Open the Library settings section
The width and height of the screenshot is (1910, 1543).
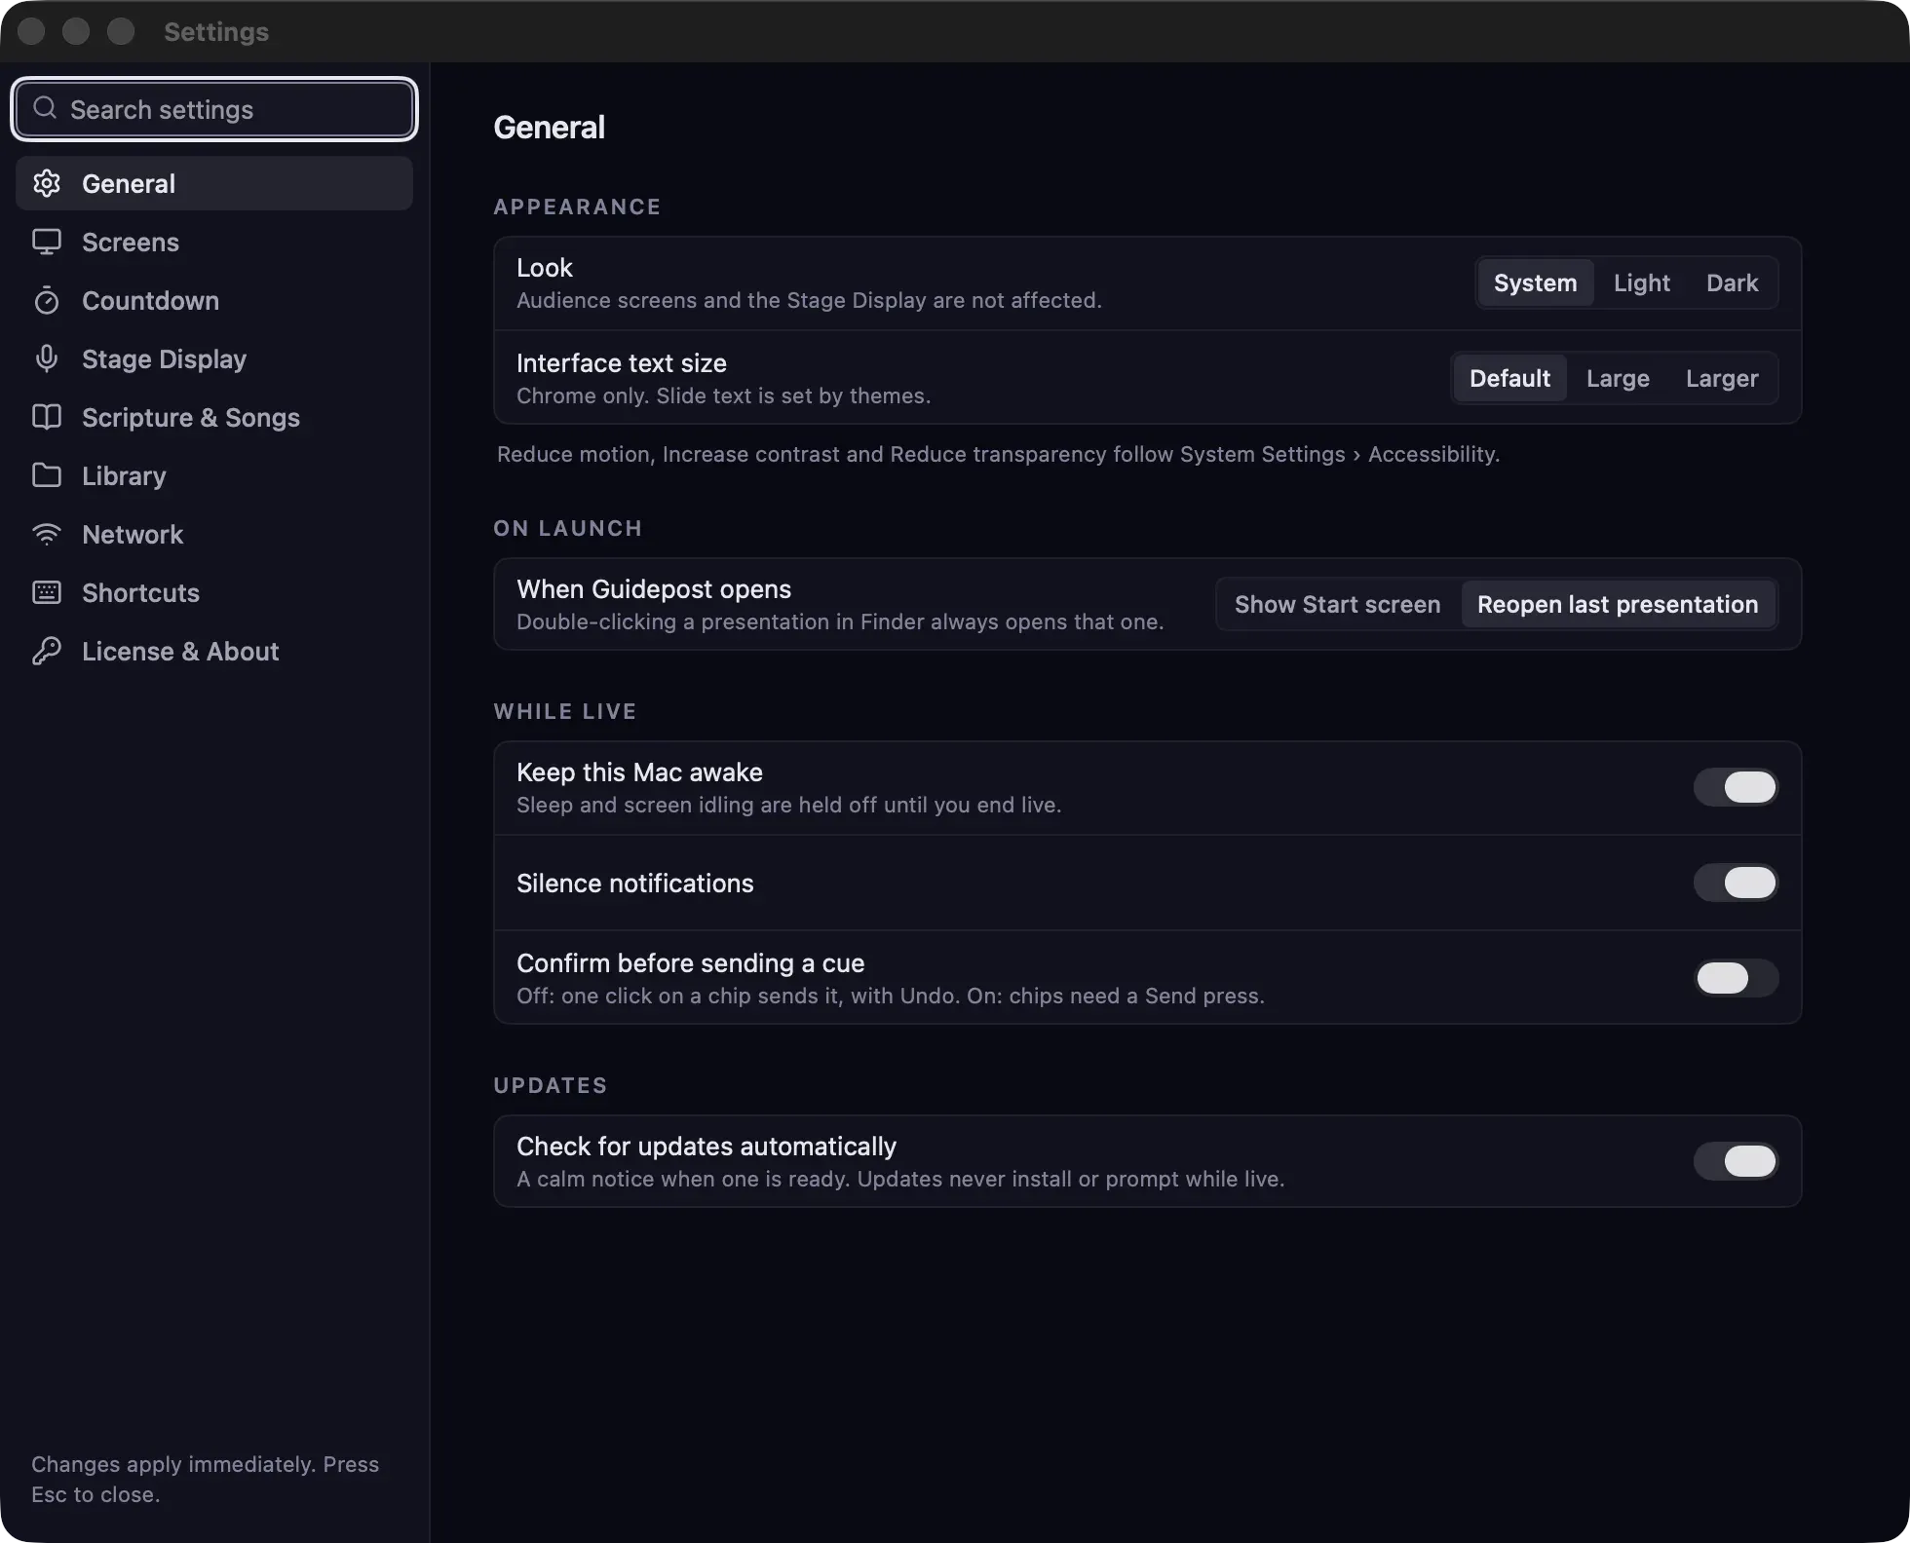tap(214, 475)
